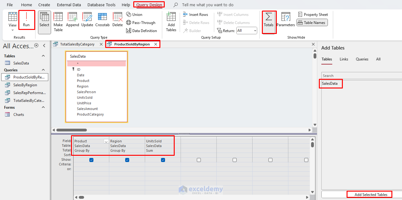The image size is (402, 200).
Task: Uncheck the Show box under Product column
Action: click(91, 160)
